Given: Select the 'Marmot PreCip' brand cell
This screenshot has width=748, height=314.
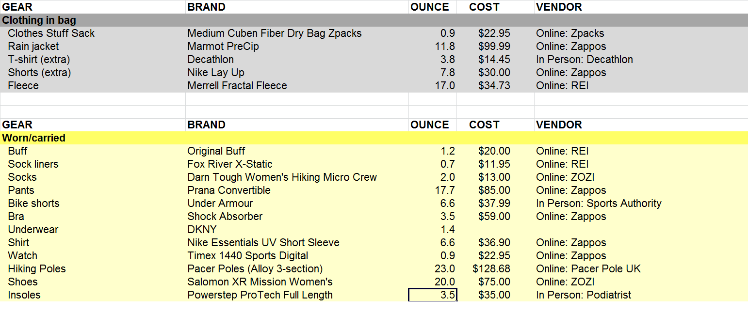Looking at the screenshot, I should (x=223, y=47).
